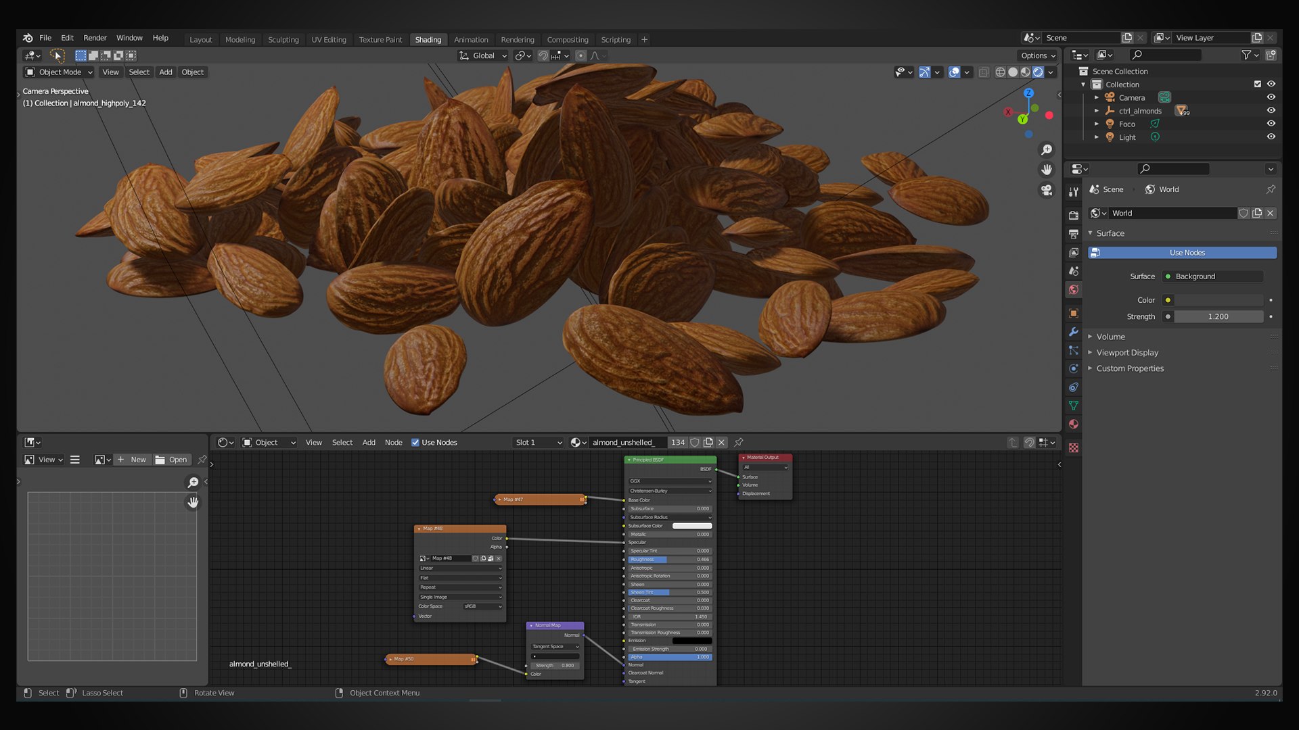
Task: Switch viewport to material preview shading
Action: pos(1026,72)
